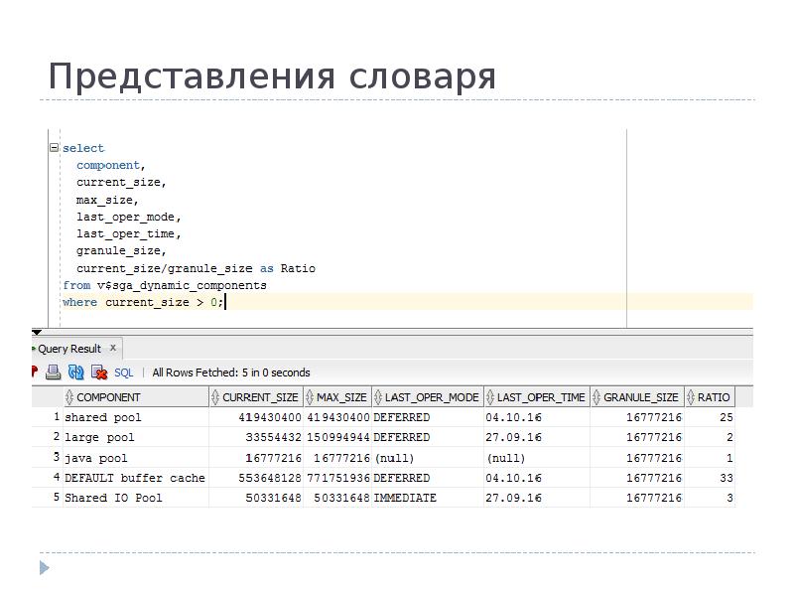This screenshot has height=596, width=794.
Task: Click the splitter collapse arrow above Query Result
Action: coord(37,333)
